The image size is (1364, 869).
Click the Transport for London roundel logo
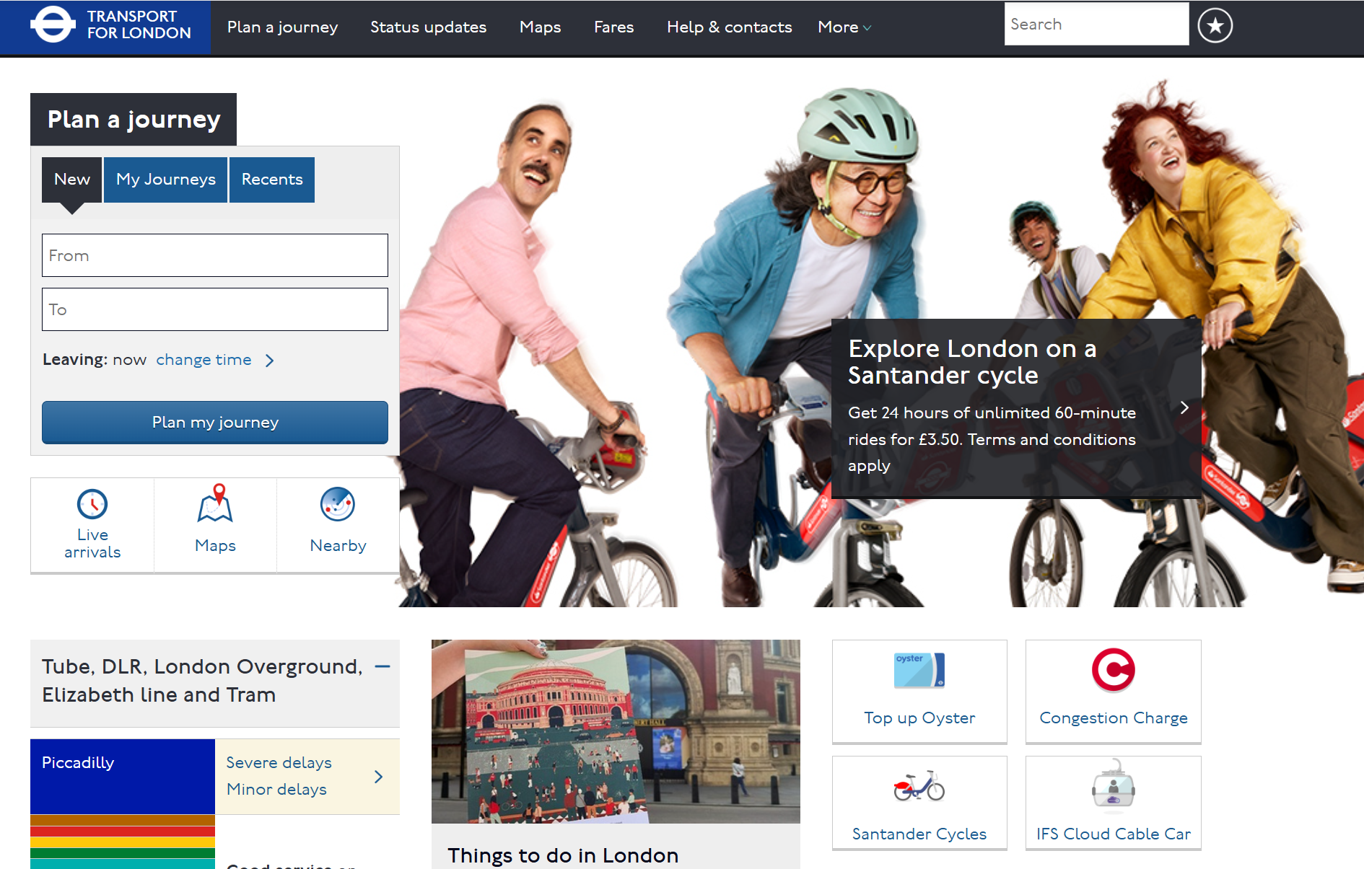(x=53, y=25)
